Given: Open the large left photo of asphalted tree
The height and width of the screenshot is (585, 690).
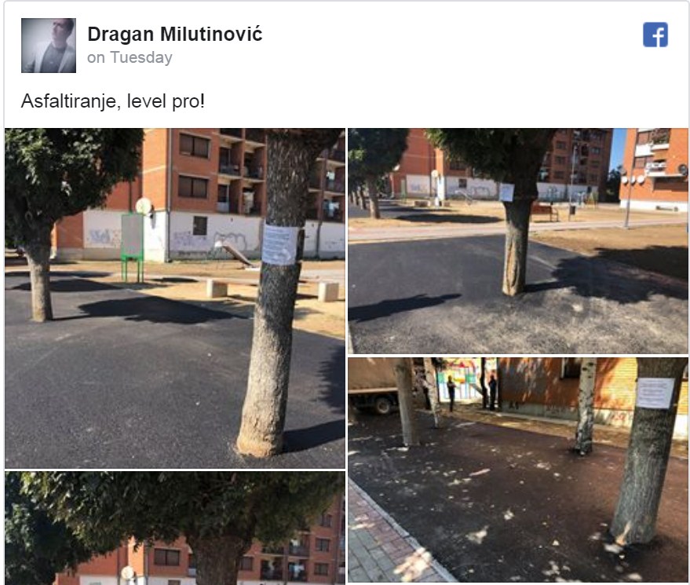Looking at the screenshot, I should (175, 298).
